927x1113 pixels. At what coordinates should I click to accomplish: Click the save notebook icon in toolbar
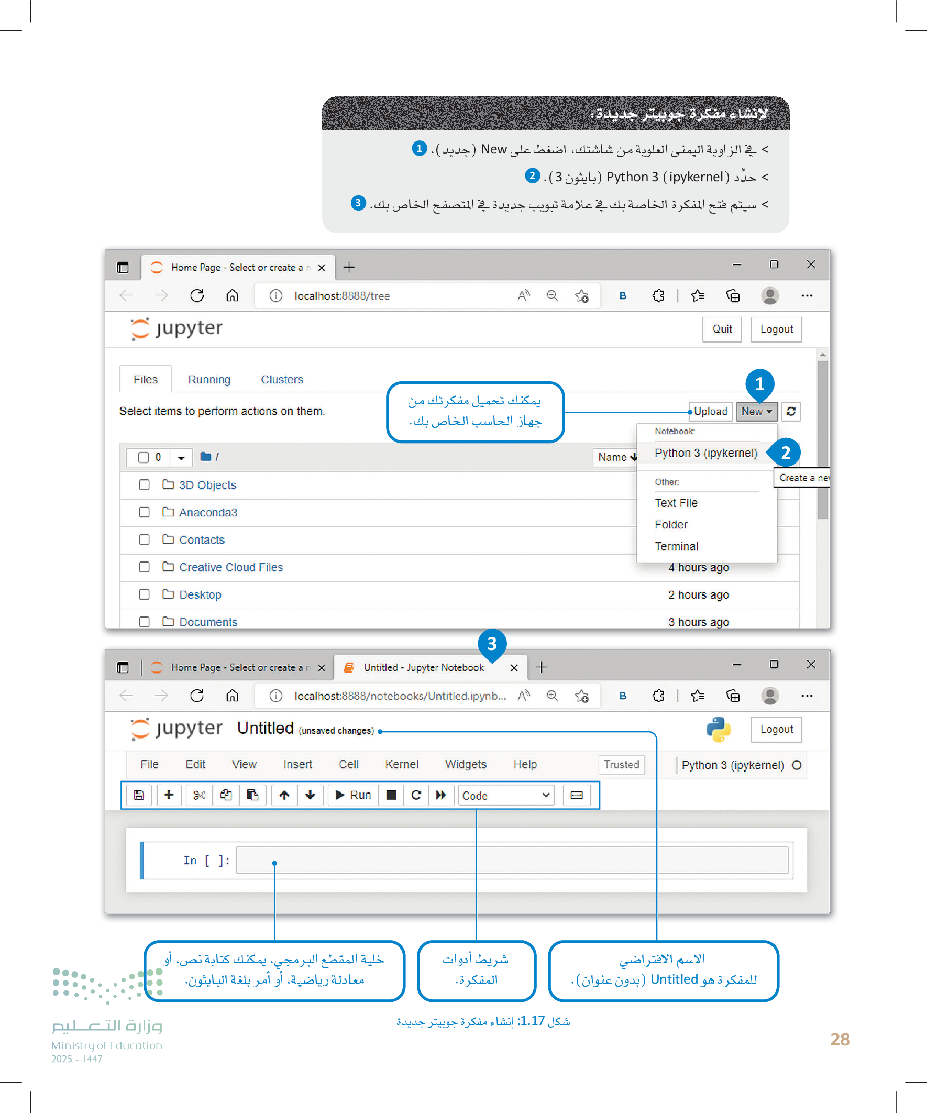pyautogui.click(x=139, y=795)
